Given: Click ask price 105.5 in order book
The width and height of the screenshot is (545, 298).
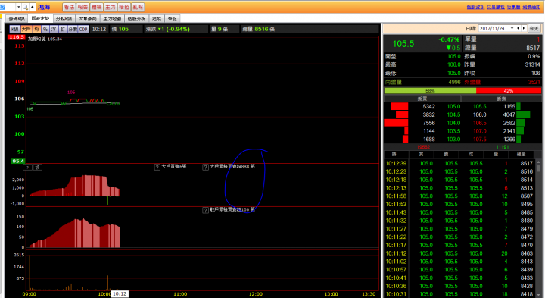Looking at the screenshot, I should coord(479,106).
